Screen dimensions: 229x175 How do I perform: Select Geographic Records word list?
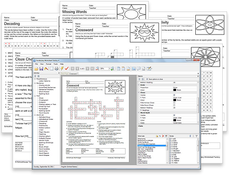tap(145, 151)
